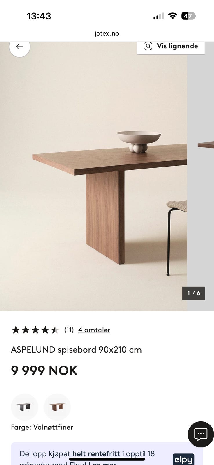Tap the review count (11)
This screenshot has height=465, width=214.
tap(69, 330)
